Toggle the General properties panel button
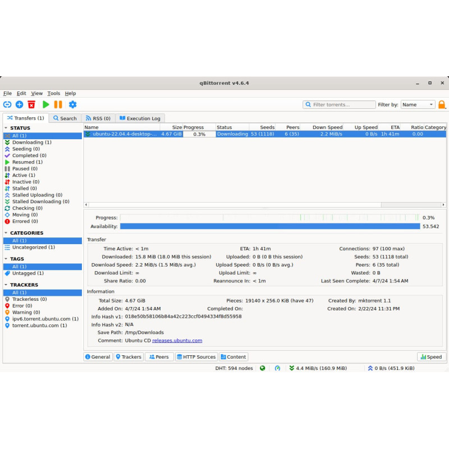This screenshot has height=449, width=449. (98, 357)
